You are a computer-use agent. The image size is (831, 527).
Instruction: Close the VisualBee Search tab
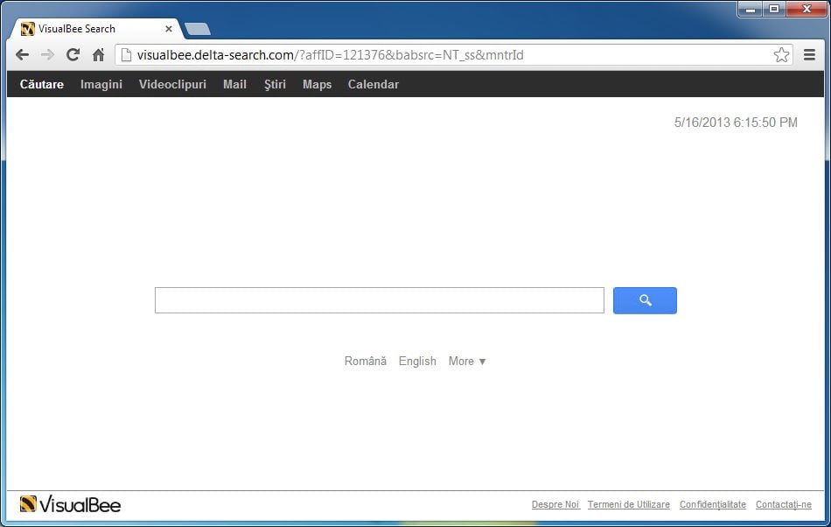[x=169, y=29]
